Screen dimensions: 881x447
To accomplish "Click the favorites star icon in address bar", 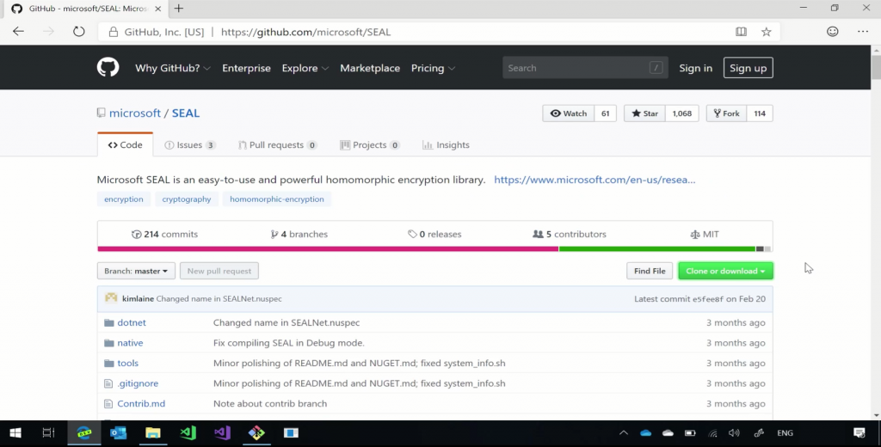I will 766,32.
